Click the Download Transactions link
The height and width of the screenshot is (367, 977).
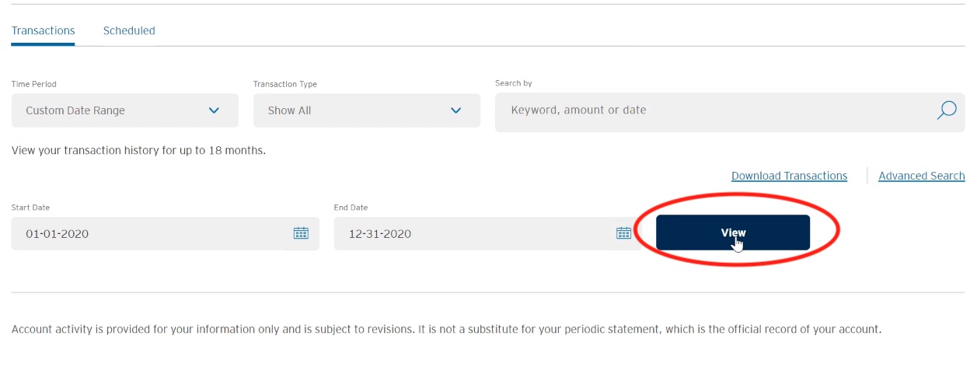(x=789, y=176)
